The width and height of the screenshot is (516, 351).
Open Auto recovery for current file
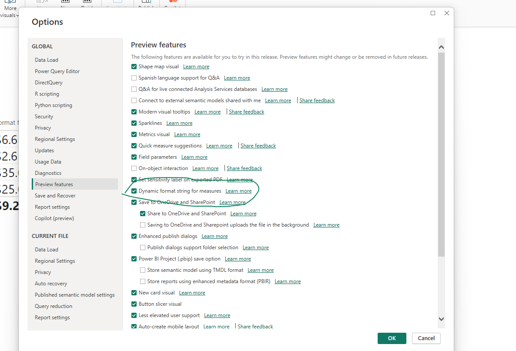click(x=51, y=284)
